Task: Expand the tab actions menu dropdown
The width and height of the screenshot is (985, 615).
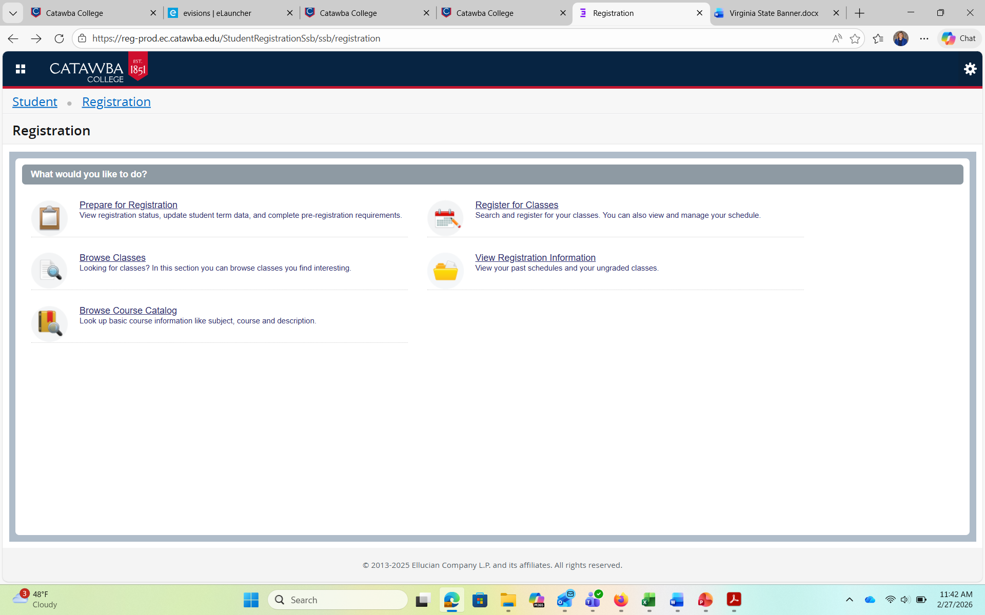Action: [13, 13]
